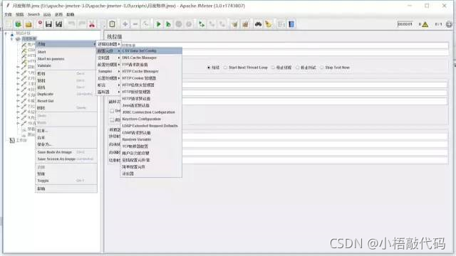This screenshot has height=256, width=456.
Task: Save the test plan with floppy icon
Action: coord(48,24)
